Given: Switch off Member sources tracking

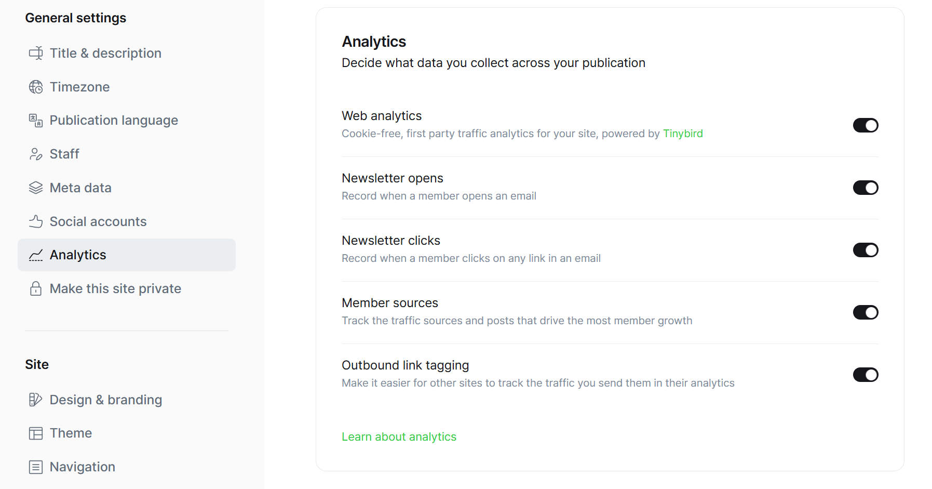Looking at the screenshot, I should 865,312.
